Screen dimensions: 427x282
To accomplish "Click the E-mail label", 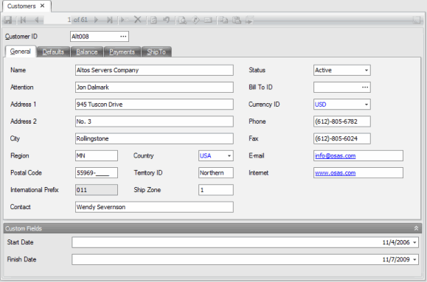I will click(x=256, y=156).
